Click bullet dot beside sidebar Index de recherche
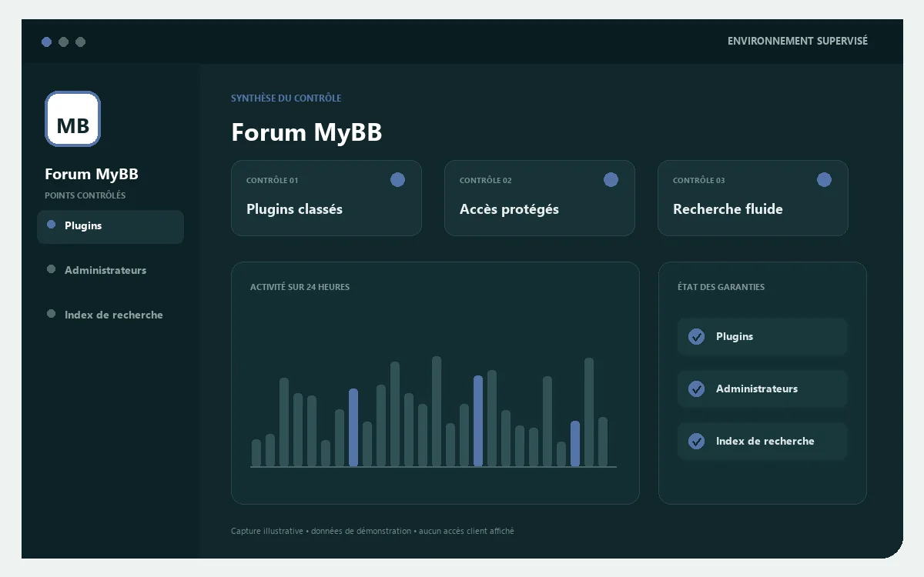This screenshot has width=924, height=577. [52, 314]
